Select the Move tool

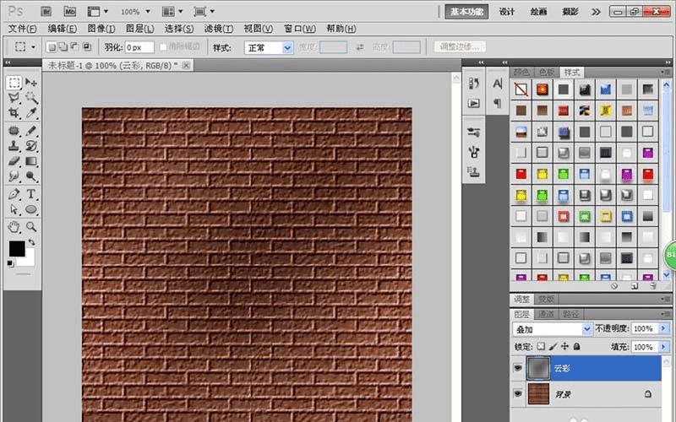coord(31,83)
